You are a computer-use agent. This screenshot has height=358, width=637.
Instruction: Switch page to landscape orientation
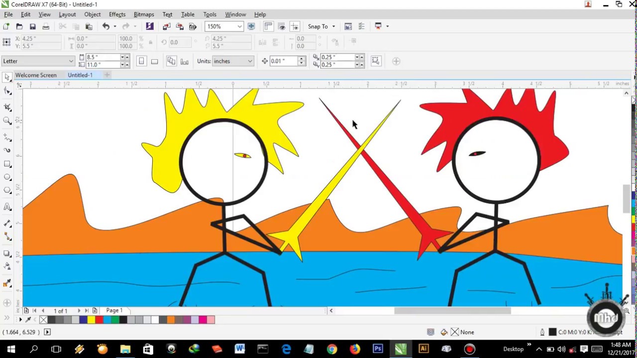point(154,61)
